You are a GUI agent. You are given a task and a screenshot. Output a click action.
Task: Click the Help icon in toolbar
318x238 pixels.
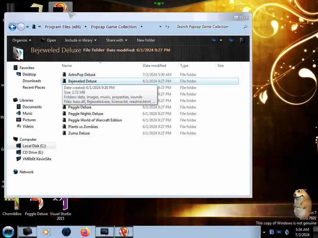click(x=242, y=40)
